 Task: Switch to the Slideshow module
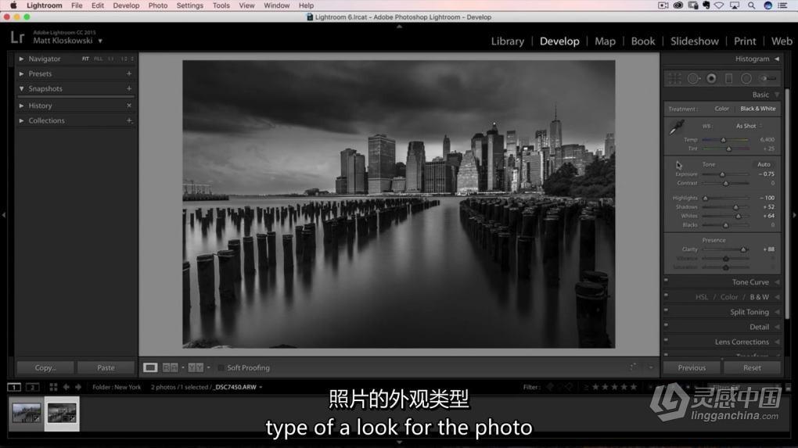pos(694,41)
